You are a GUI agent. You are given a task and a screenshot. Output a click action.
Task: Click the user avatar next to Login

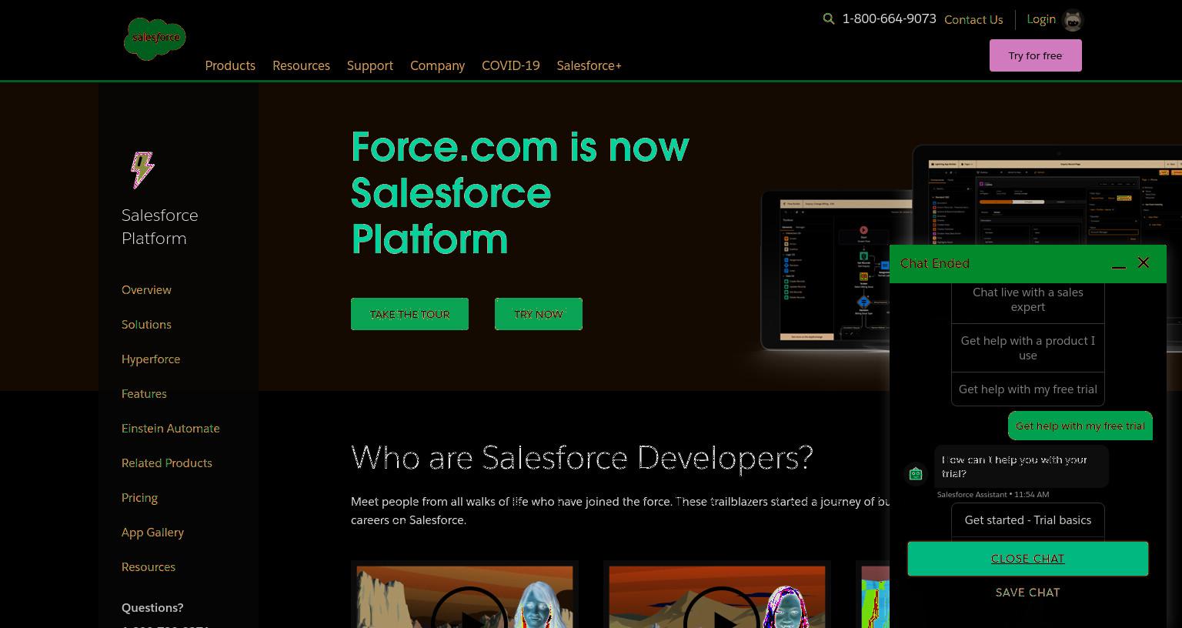pyautogui.click(x=1073, y=20)
